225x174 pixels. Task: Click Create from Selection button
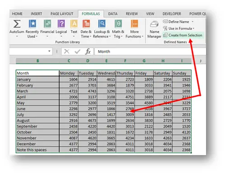click(x=183, y=35)
